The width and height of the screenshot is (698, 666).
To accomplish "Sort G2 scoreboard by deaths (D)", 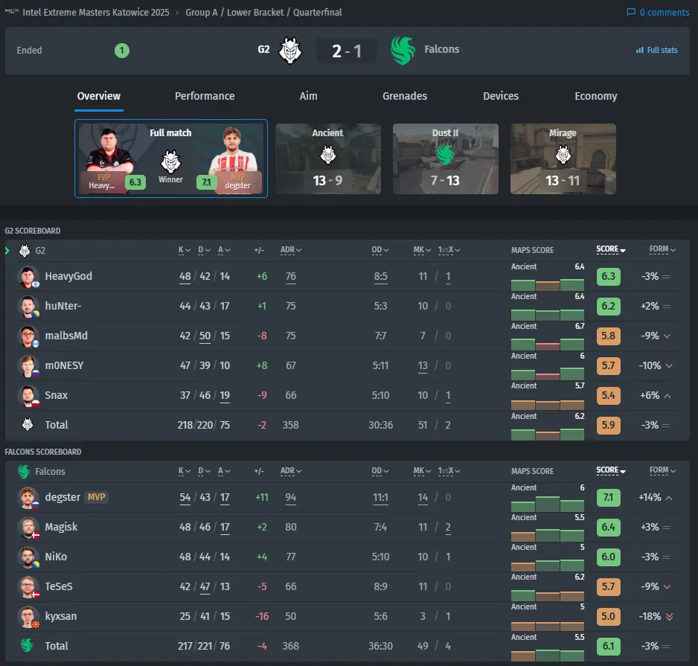I will click(204, 250).
